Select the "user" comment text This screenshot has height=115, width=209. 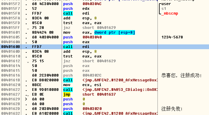(x=166, y=4)
